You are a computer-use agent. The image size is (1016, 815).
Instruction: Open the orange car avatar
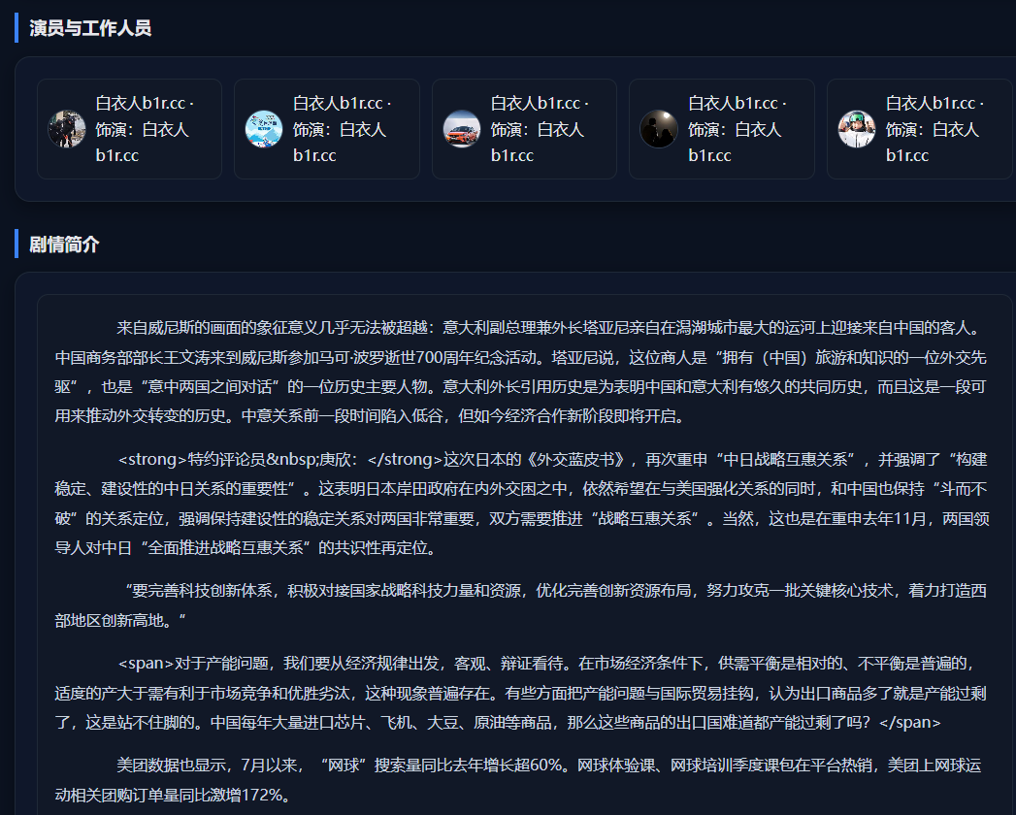462,129
